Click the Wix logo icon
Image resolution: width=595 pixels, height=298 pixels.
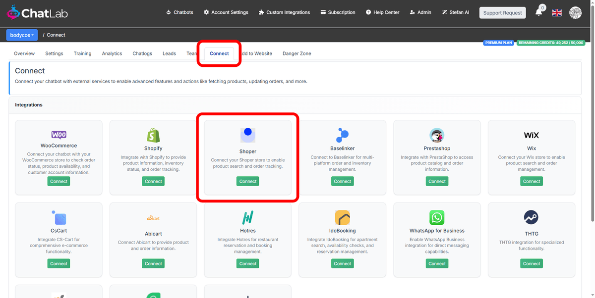531,134
